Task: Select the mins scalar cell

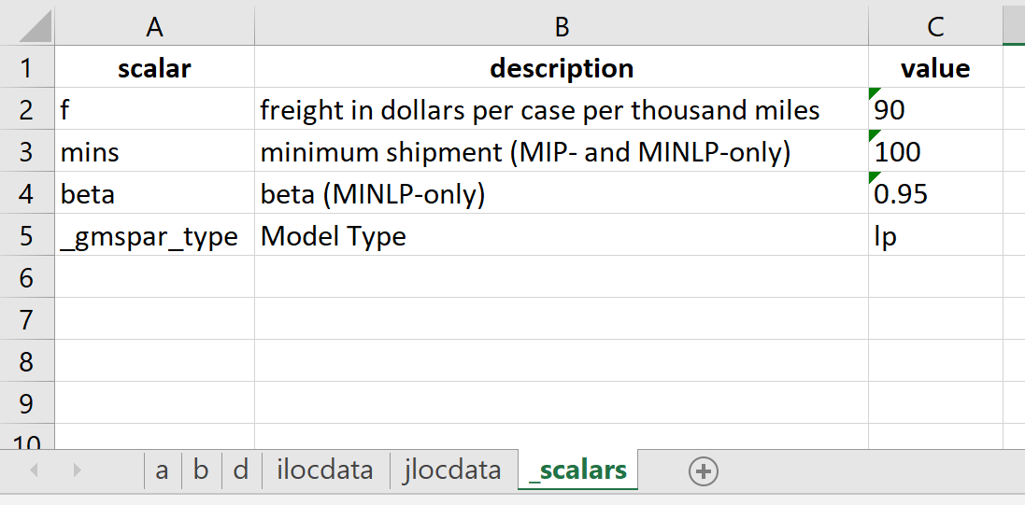Action: point(154,152)
